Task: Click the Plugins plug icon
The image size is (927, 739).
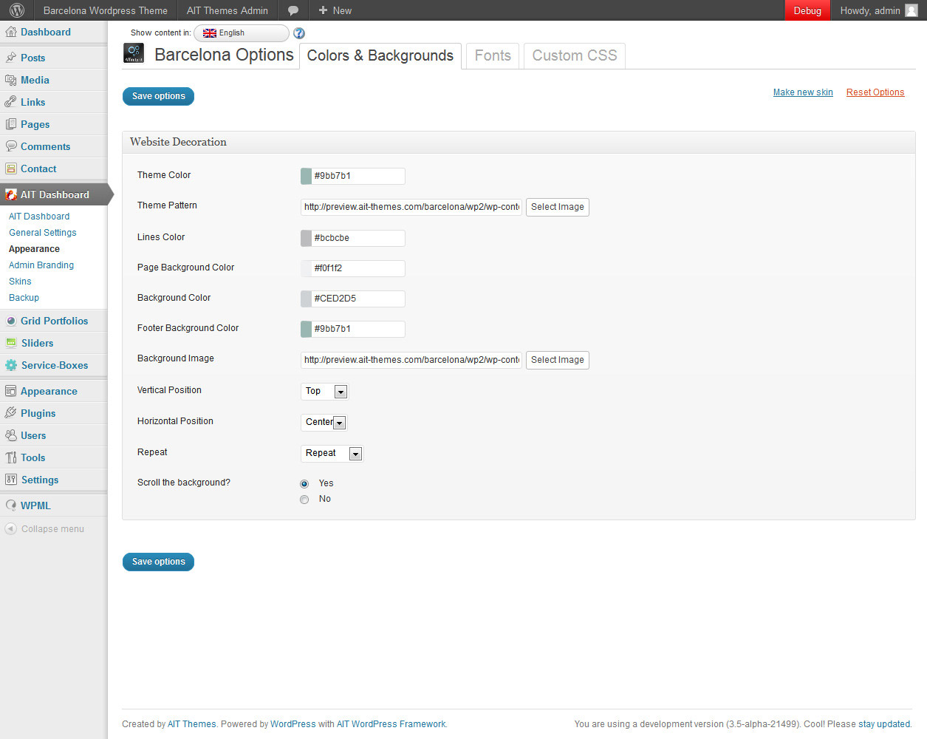Action: point(11,413)
